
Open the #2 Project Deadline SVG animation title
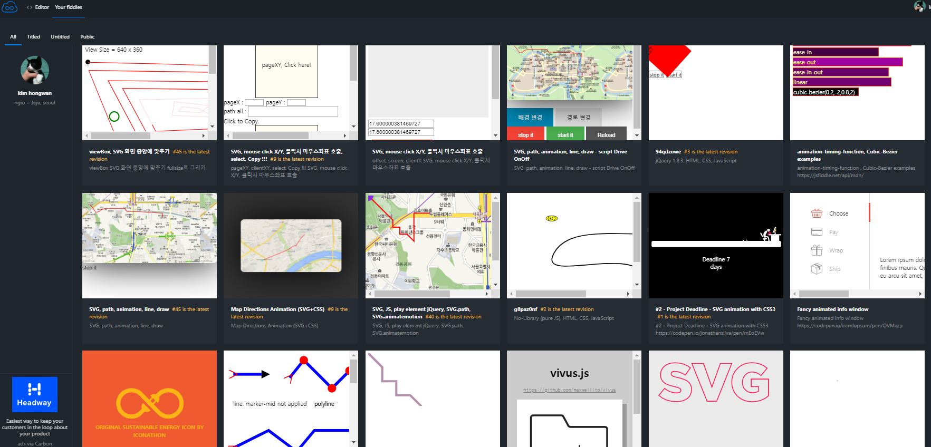coord(715,309)
